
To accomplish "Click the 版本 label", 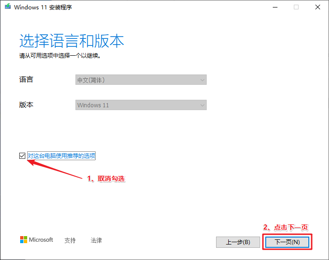I will [x=26, y=105].
